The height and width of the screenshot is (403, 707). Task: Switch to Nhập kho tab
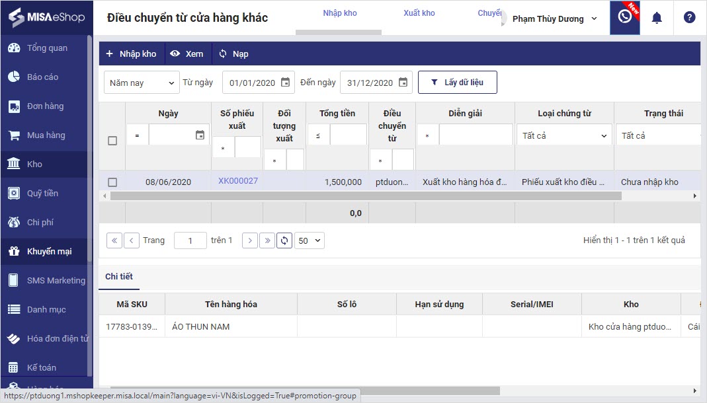(x=340, y=13)
